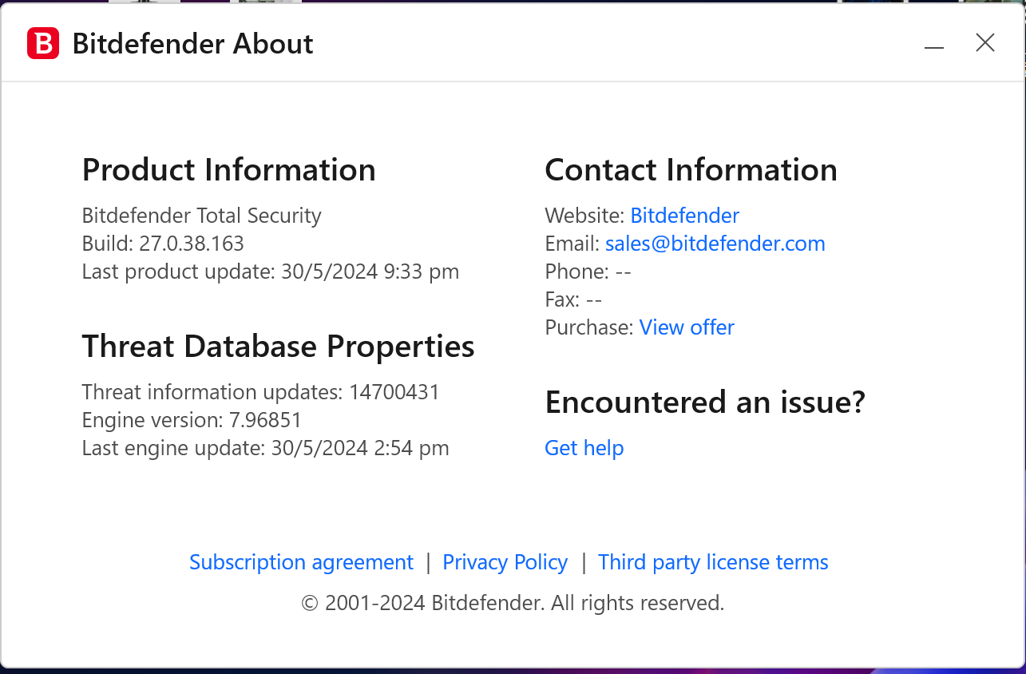The width and height of the screenshot is (1026, 674).
Task: Click the Get help link
Action: (584, 448)
